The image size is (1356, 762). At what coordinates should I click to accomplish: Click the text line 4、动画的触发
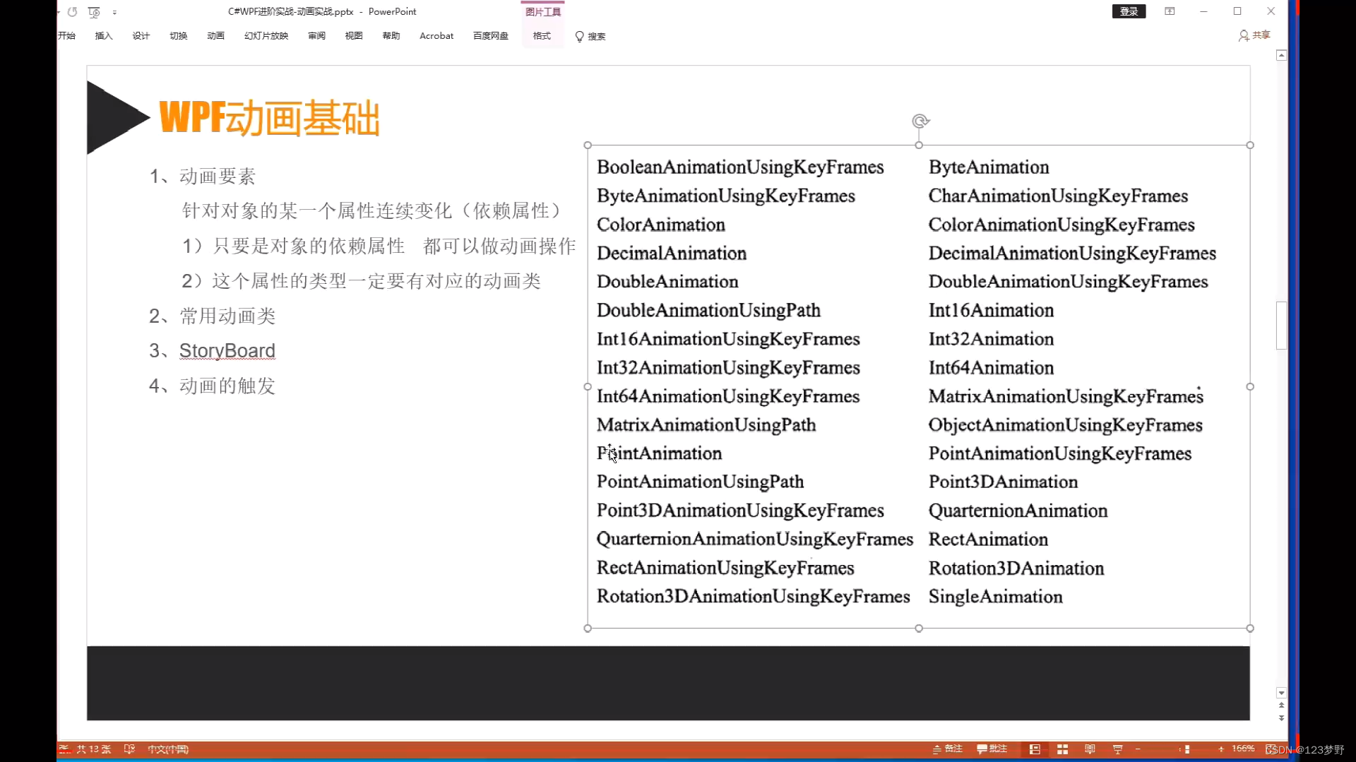coord(213,386)
